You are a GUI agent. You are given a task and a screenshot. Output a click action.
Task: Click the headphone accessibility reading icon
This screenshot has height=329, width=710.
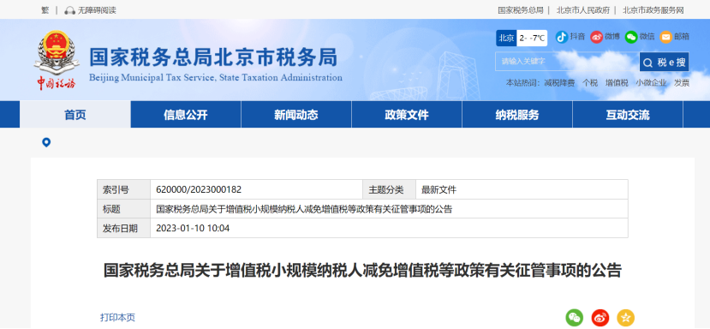[x=69, y=10]
